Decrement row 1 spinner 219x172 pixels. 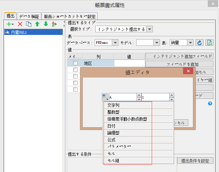point(172,99)
